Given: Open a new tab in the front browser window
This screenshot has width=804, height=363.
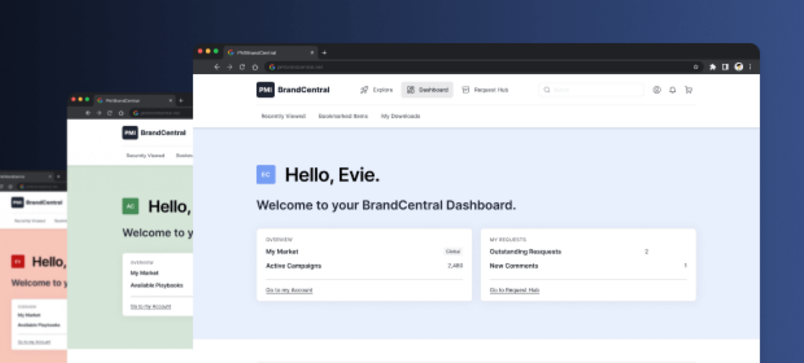Looking at the screenshot, I should tap(325, 53).
